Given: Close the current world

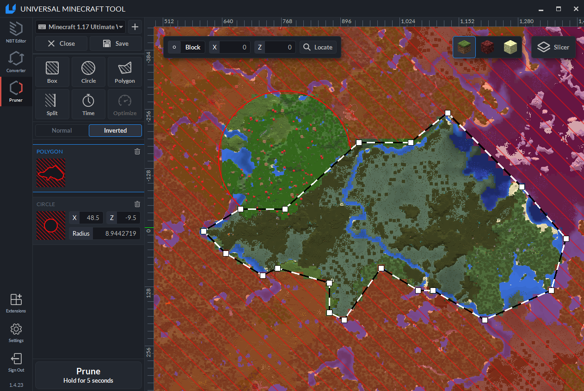Looking at the screenshot, I should pyautogui.click(x=61, y=43).
